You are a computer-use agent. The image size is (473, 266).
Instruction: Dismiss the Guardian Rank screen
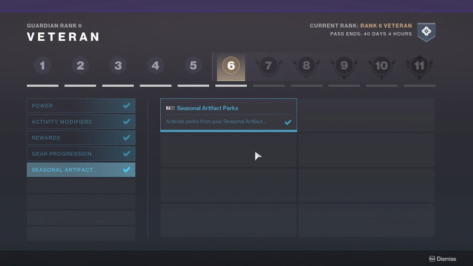[x=443, y=259]
